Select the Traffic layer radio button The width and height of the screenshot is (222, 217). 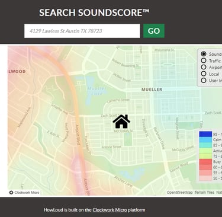[x=204, y=60]
